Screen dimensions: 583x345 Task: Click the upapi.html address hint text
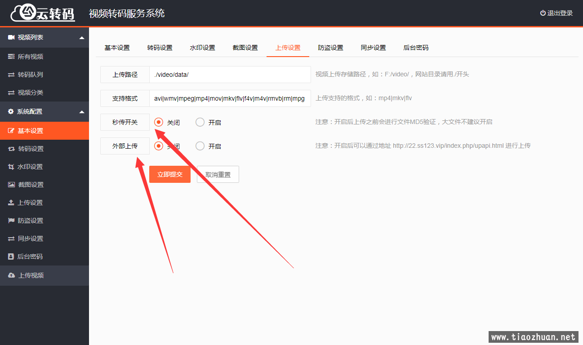pos(423,146)
